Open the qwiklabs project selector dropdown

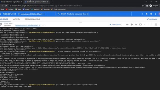click(31, 14)
